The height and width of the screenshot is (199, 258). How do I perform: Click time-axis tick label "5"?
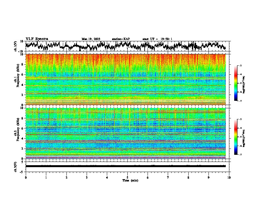pyautogui.click(x=127, y=178)
